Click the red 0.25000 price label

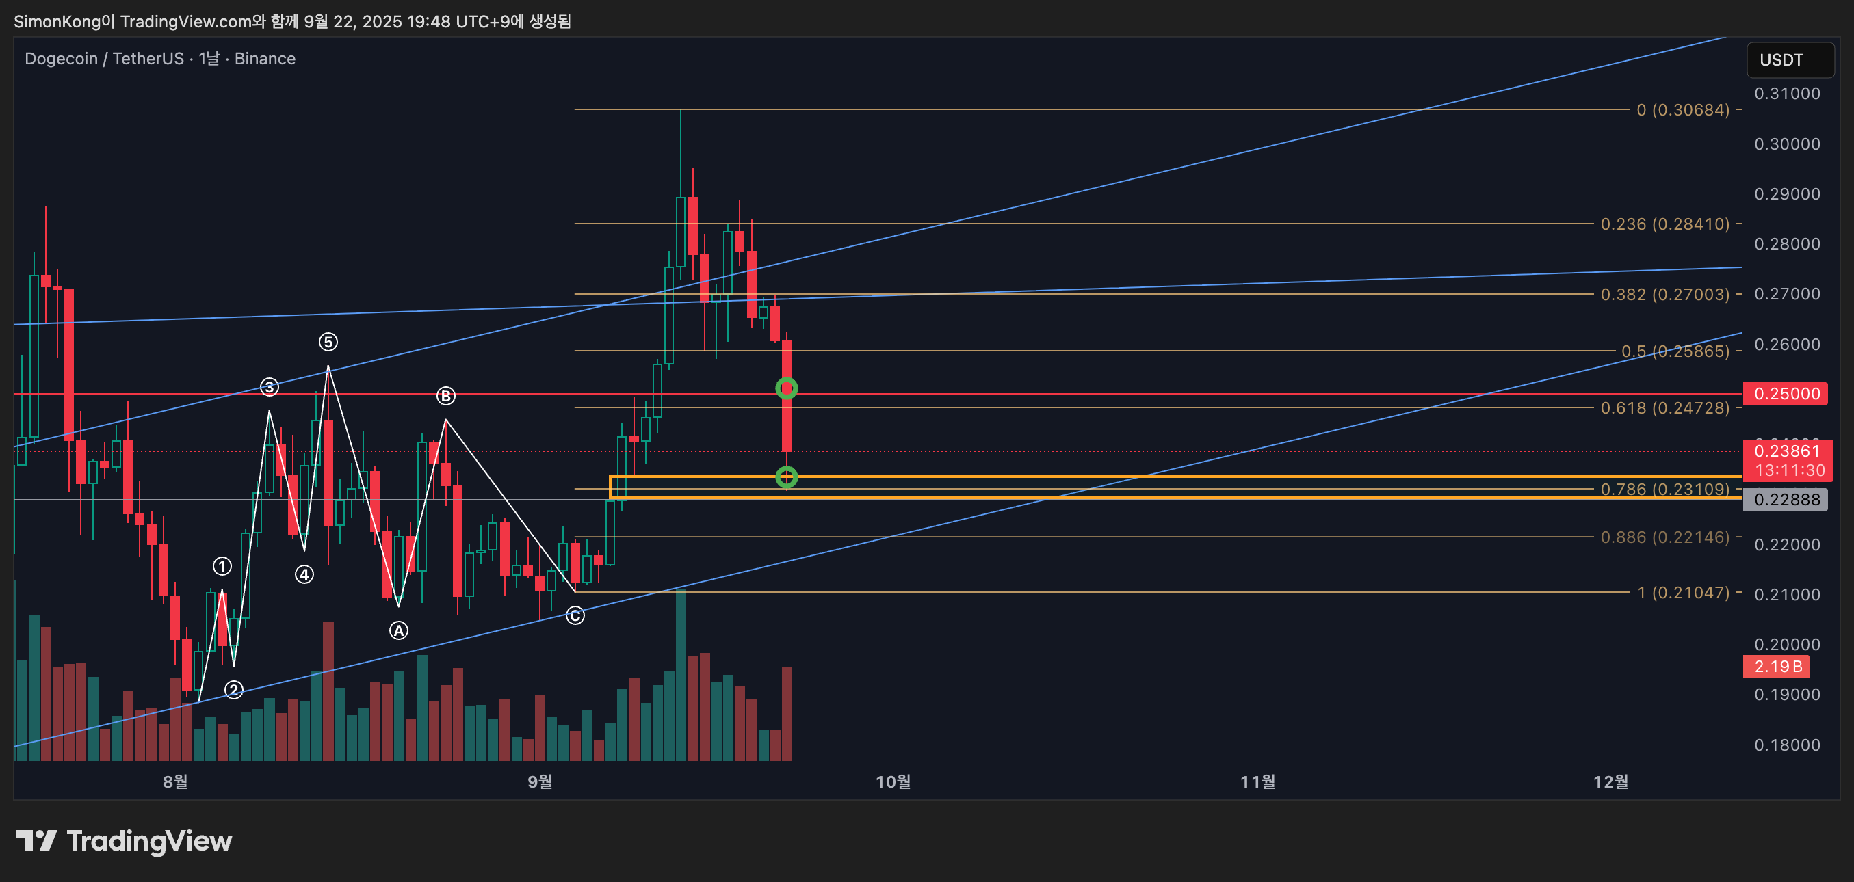click(1785, 394)
